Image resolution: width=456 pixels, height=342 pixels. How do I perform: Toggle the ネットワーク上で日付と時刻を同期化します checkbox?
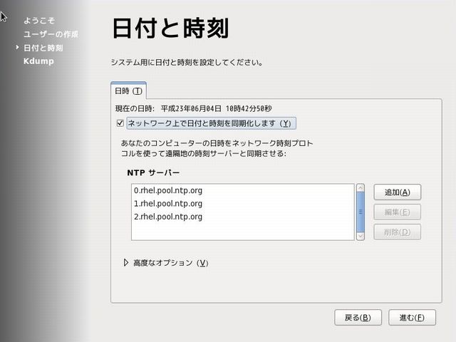pos(119,123)
